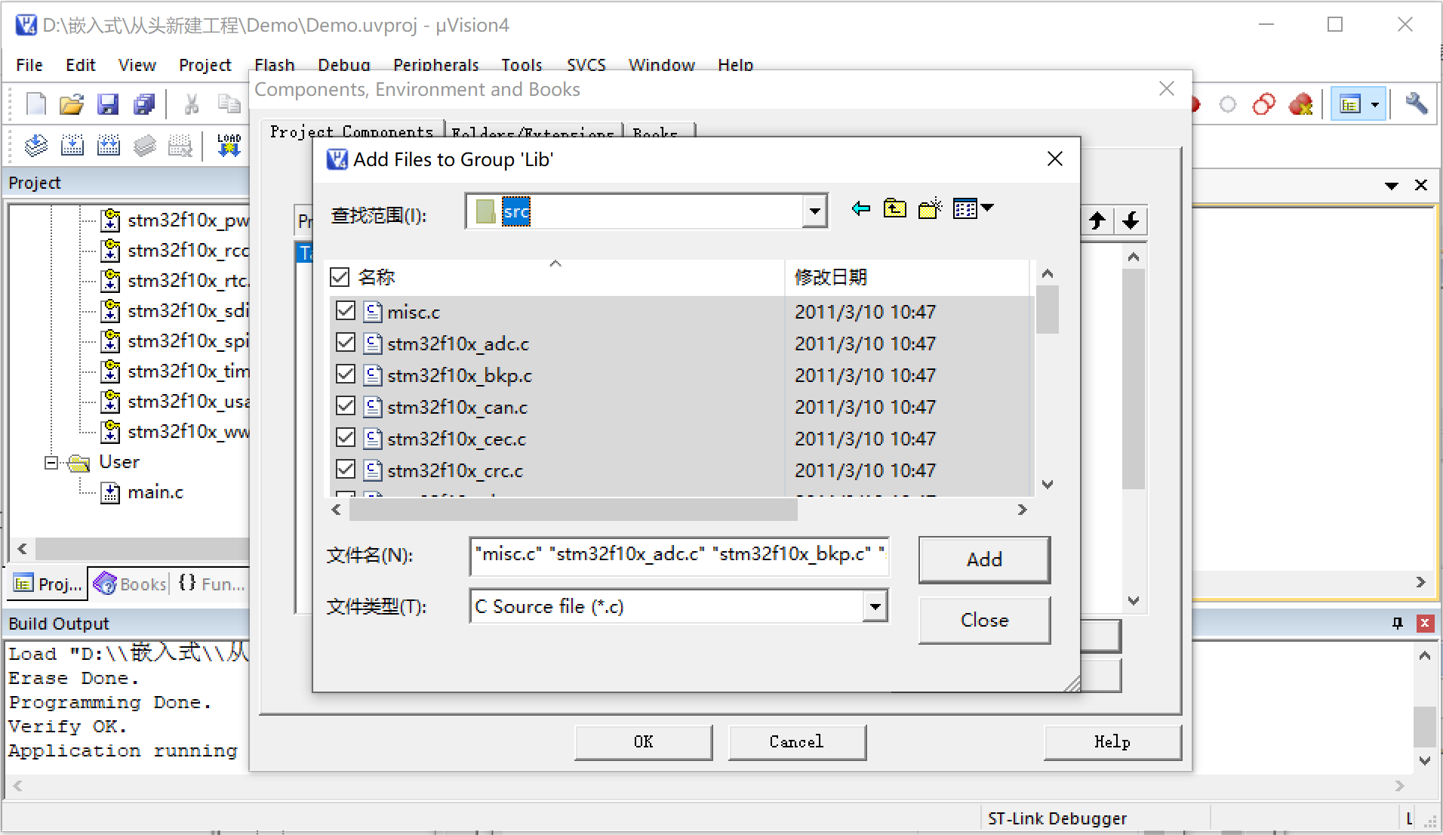The width and height of the screenshot is (1443, 835).
Task: Uncheck the misc.c file checkbox
Action: 345,310
